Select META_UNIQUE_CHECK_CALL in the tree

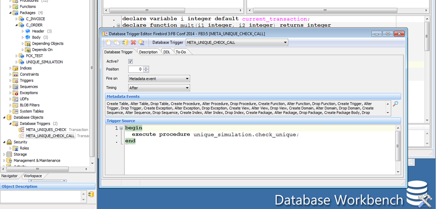point(50,136)
